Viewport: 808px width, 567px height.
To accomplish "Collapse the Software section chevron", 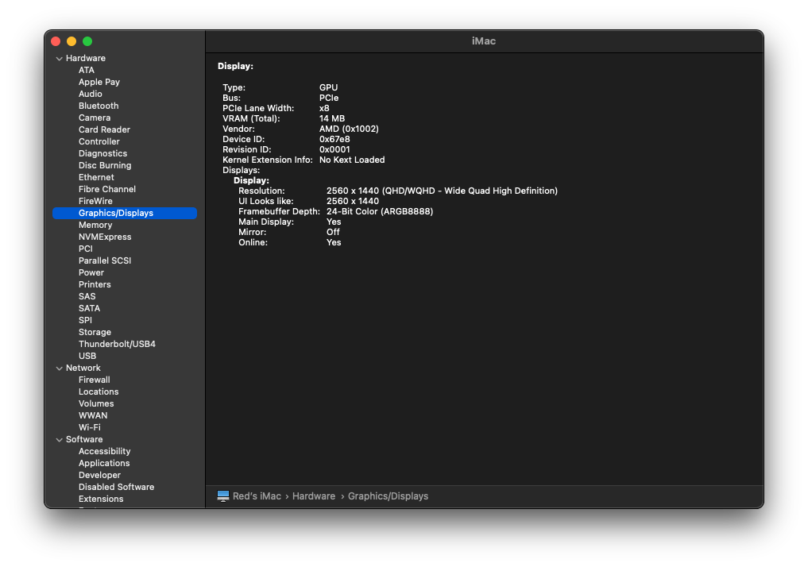I will coord(60,440).
